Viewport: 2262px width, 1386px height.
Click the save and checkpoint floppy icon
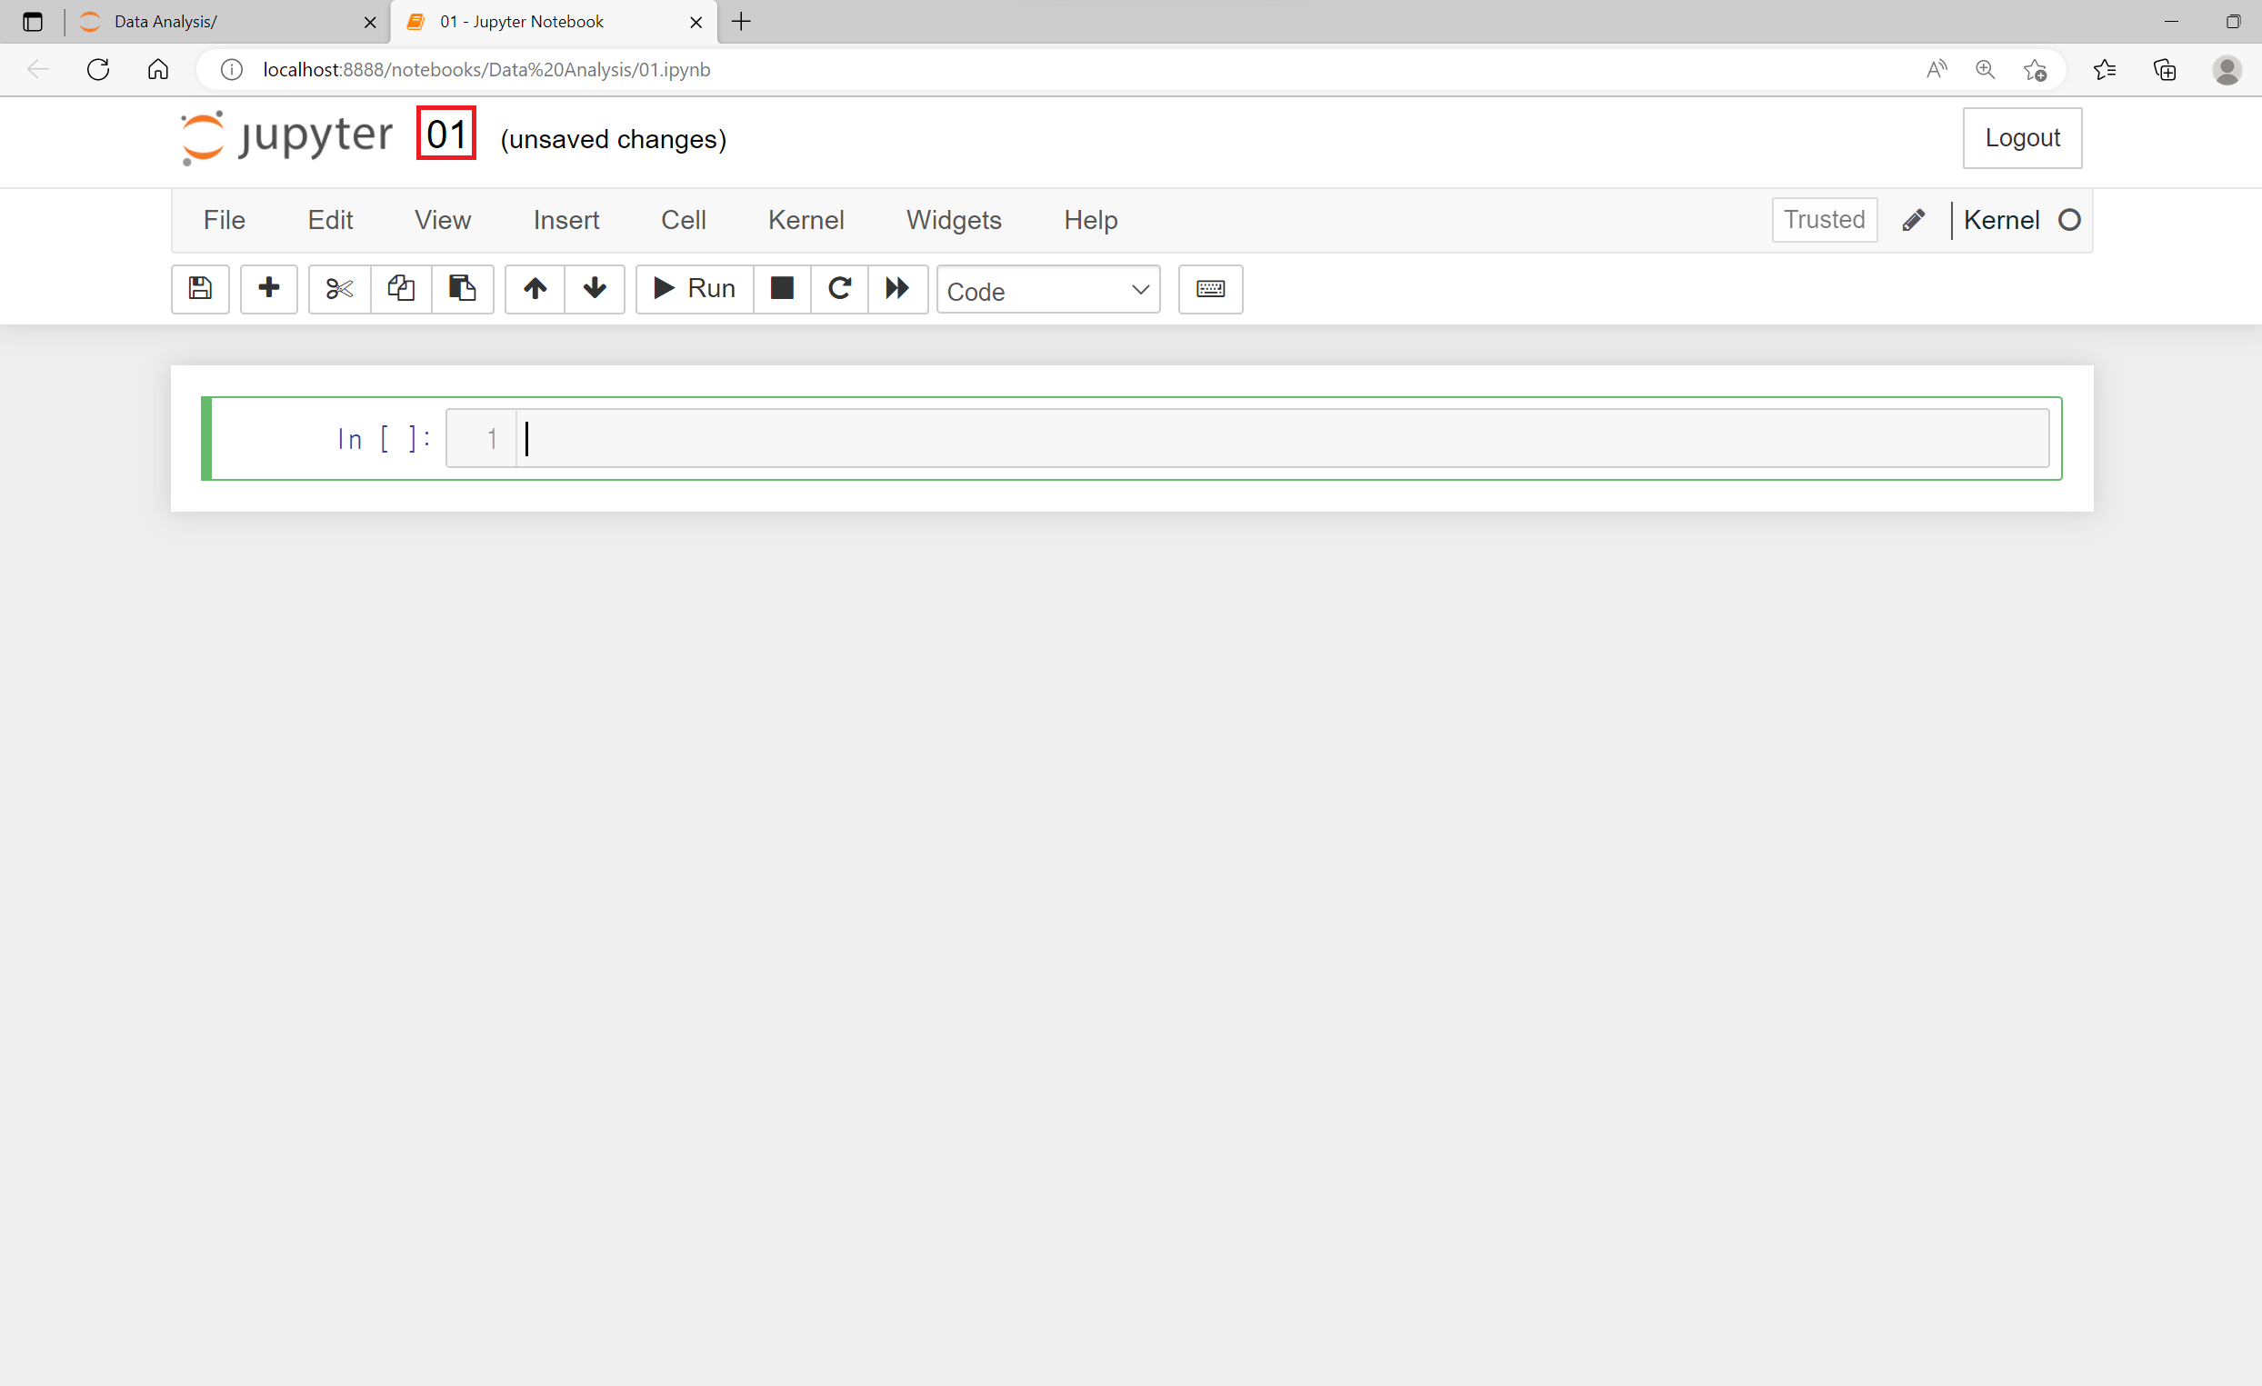tap(200, 288)
